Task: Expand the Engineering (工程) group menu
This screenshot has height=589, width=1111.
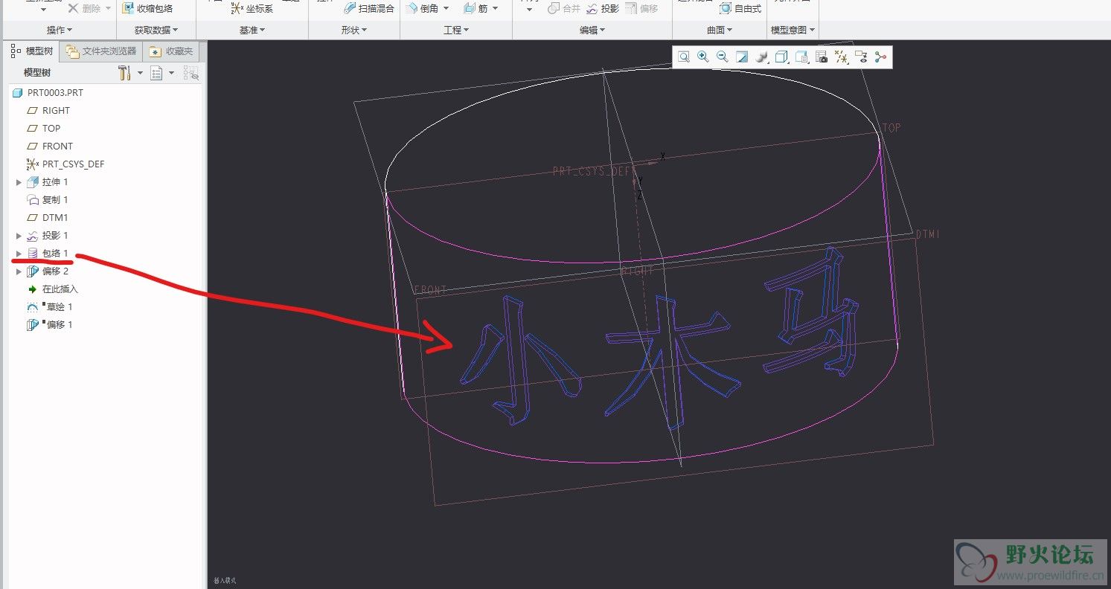Action: click(x=456, y=30)
